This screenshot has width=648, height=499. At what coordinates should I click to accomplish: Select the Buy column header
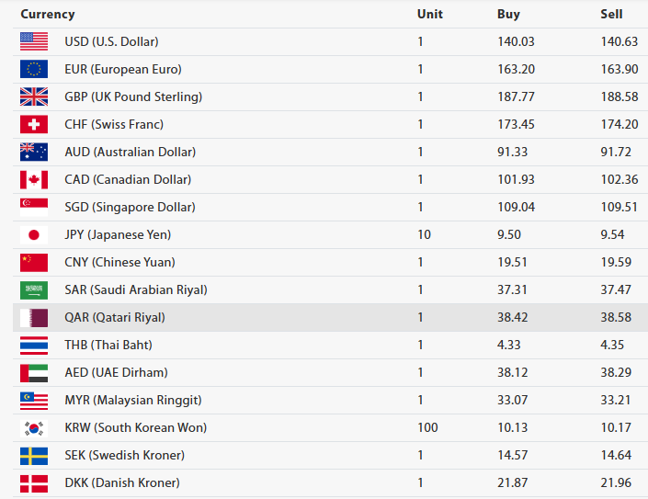tap(508, 14)
